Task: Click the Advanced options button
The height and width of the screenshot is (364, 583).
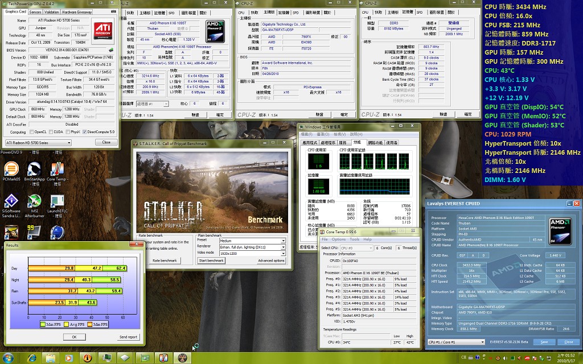Action: (271, 260)
